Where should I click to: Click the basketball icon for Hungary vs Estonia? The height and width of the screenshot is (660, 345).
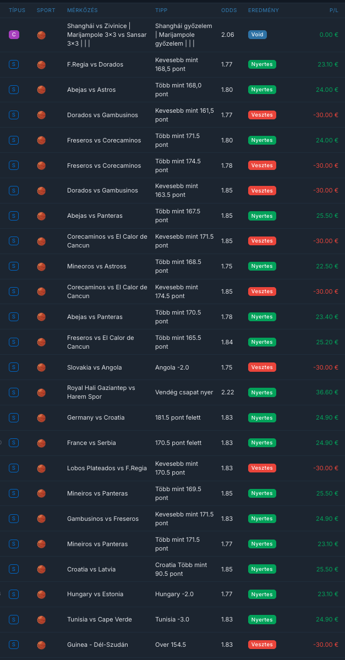point(41,594)
